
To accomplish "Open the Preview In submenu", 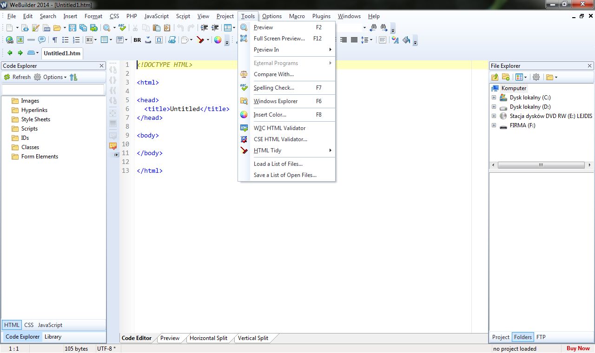I will point(286,50).
